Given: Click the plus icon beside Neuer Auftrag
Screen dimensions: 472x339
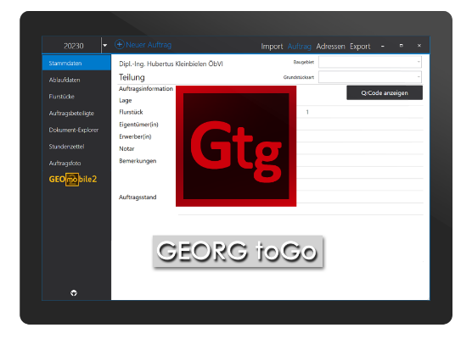Looking at the screenshot, I should [119, 44].
